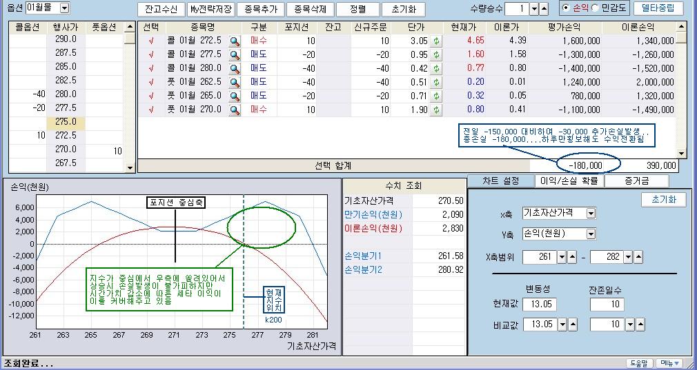Toggle selection check for 콜 01월 277.5 row
This screenshot has height=370, width=697.
point(150,54)
